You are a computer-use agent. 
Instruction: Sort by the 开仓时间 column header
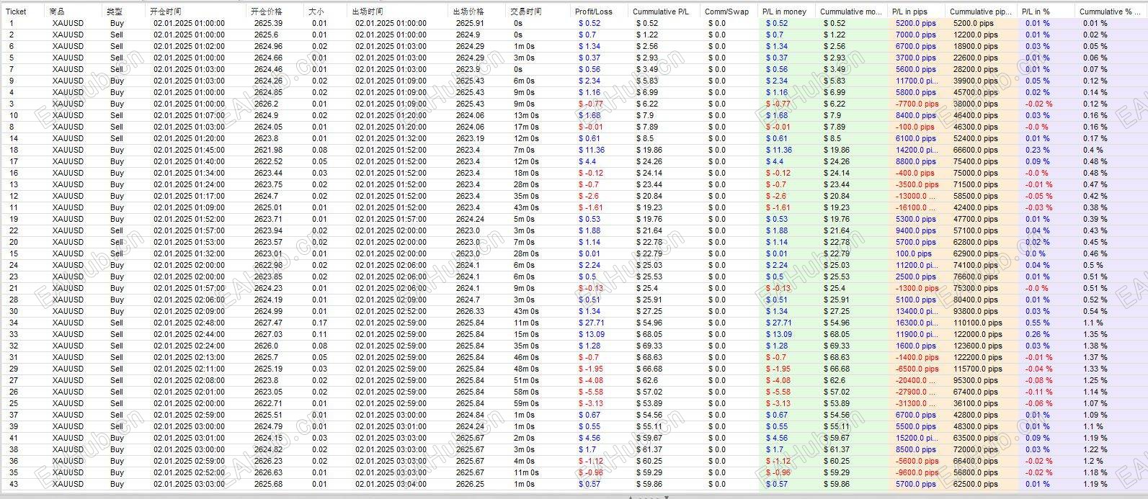coord(166,12)
